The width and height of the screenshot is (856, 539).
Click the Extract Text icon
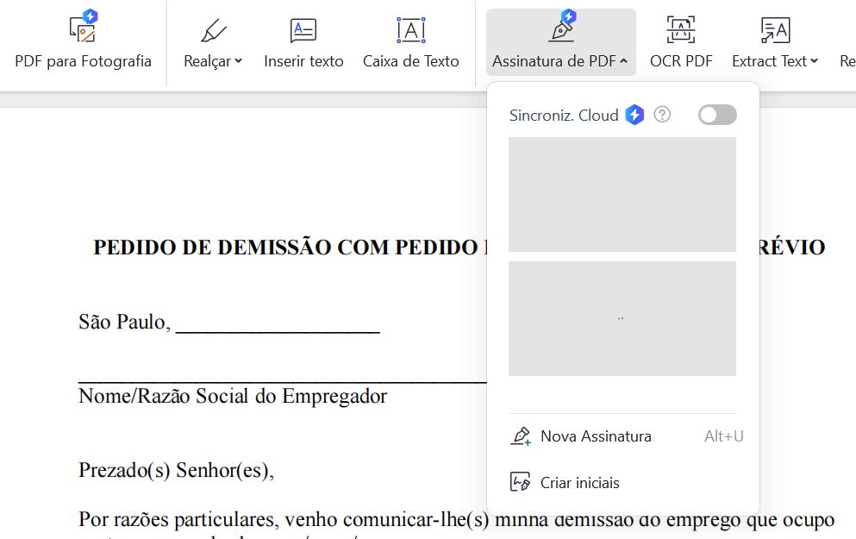(775, 30)
